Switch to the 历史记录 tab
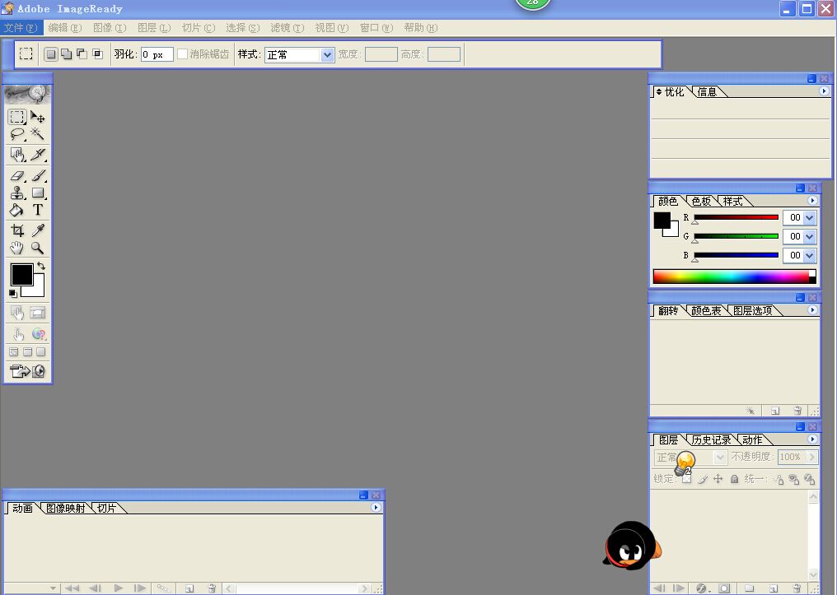 click(x=711, y=439)
